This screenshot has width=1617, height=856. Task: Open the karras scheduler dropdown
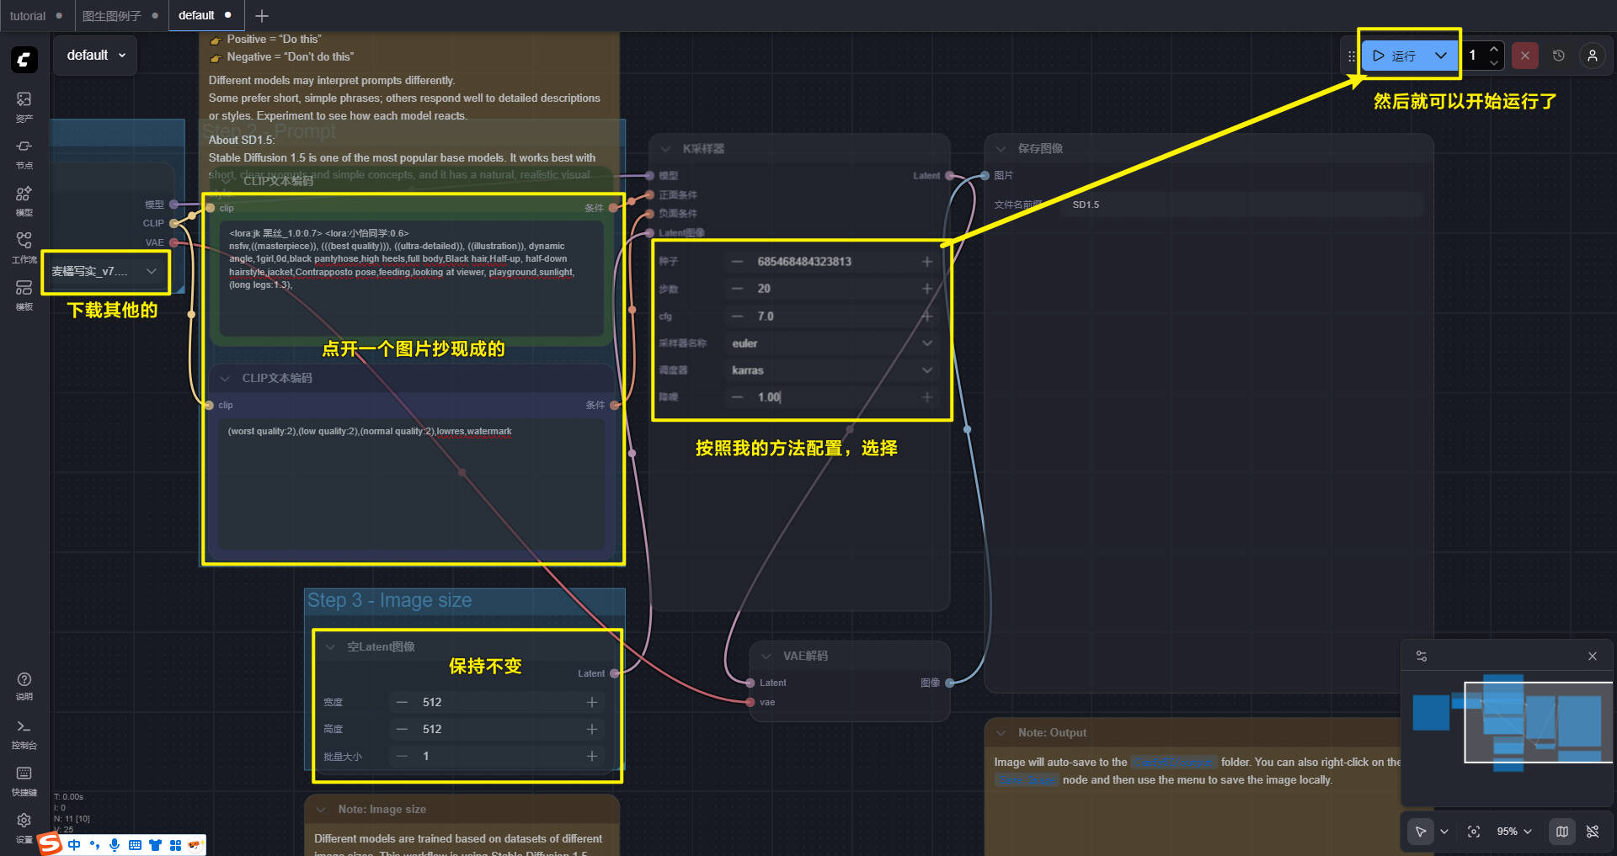(x=831, y=370)
